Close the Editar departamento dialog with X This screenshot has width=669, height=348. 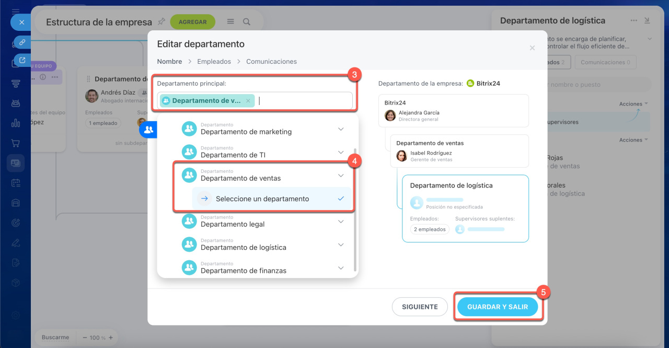(x=532, y=48)
